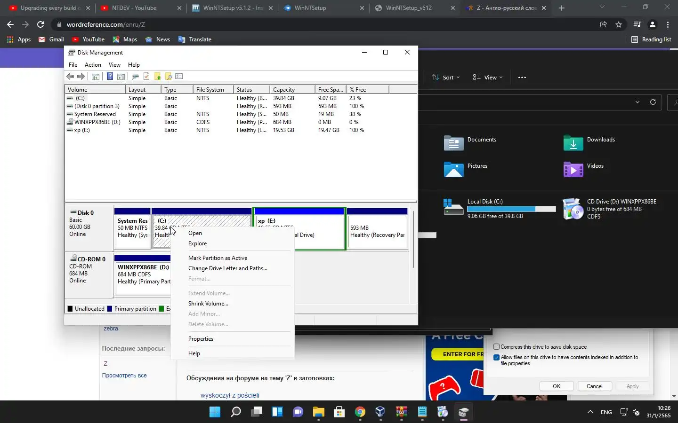
Task: Sort by Capacity column header
Action: pyautogui.click(x=292, y=89)
